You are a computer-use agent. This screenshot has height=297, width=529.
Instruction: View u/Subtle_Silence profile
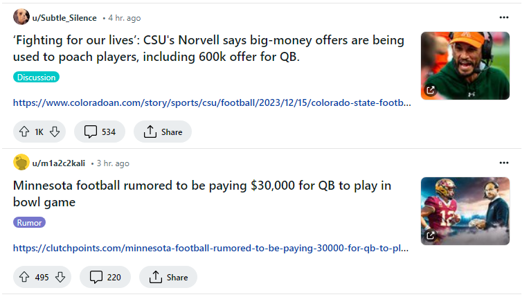64,18
